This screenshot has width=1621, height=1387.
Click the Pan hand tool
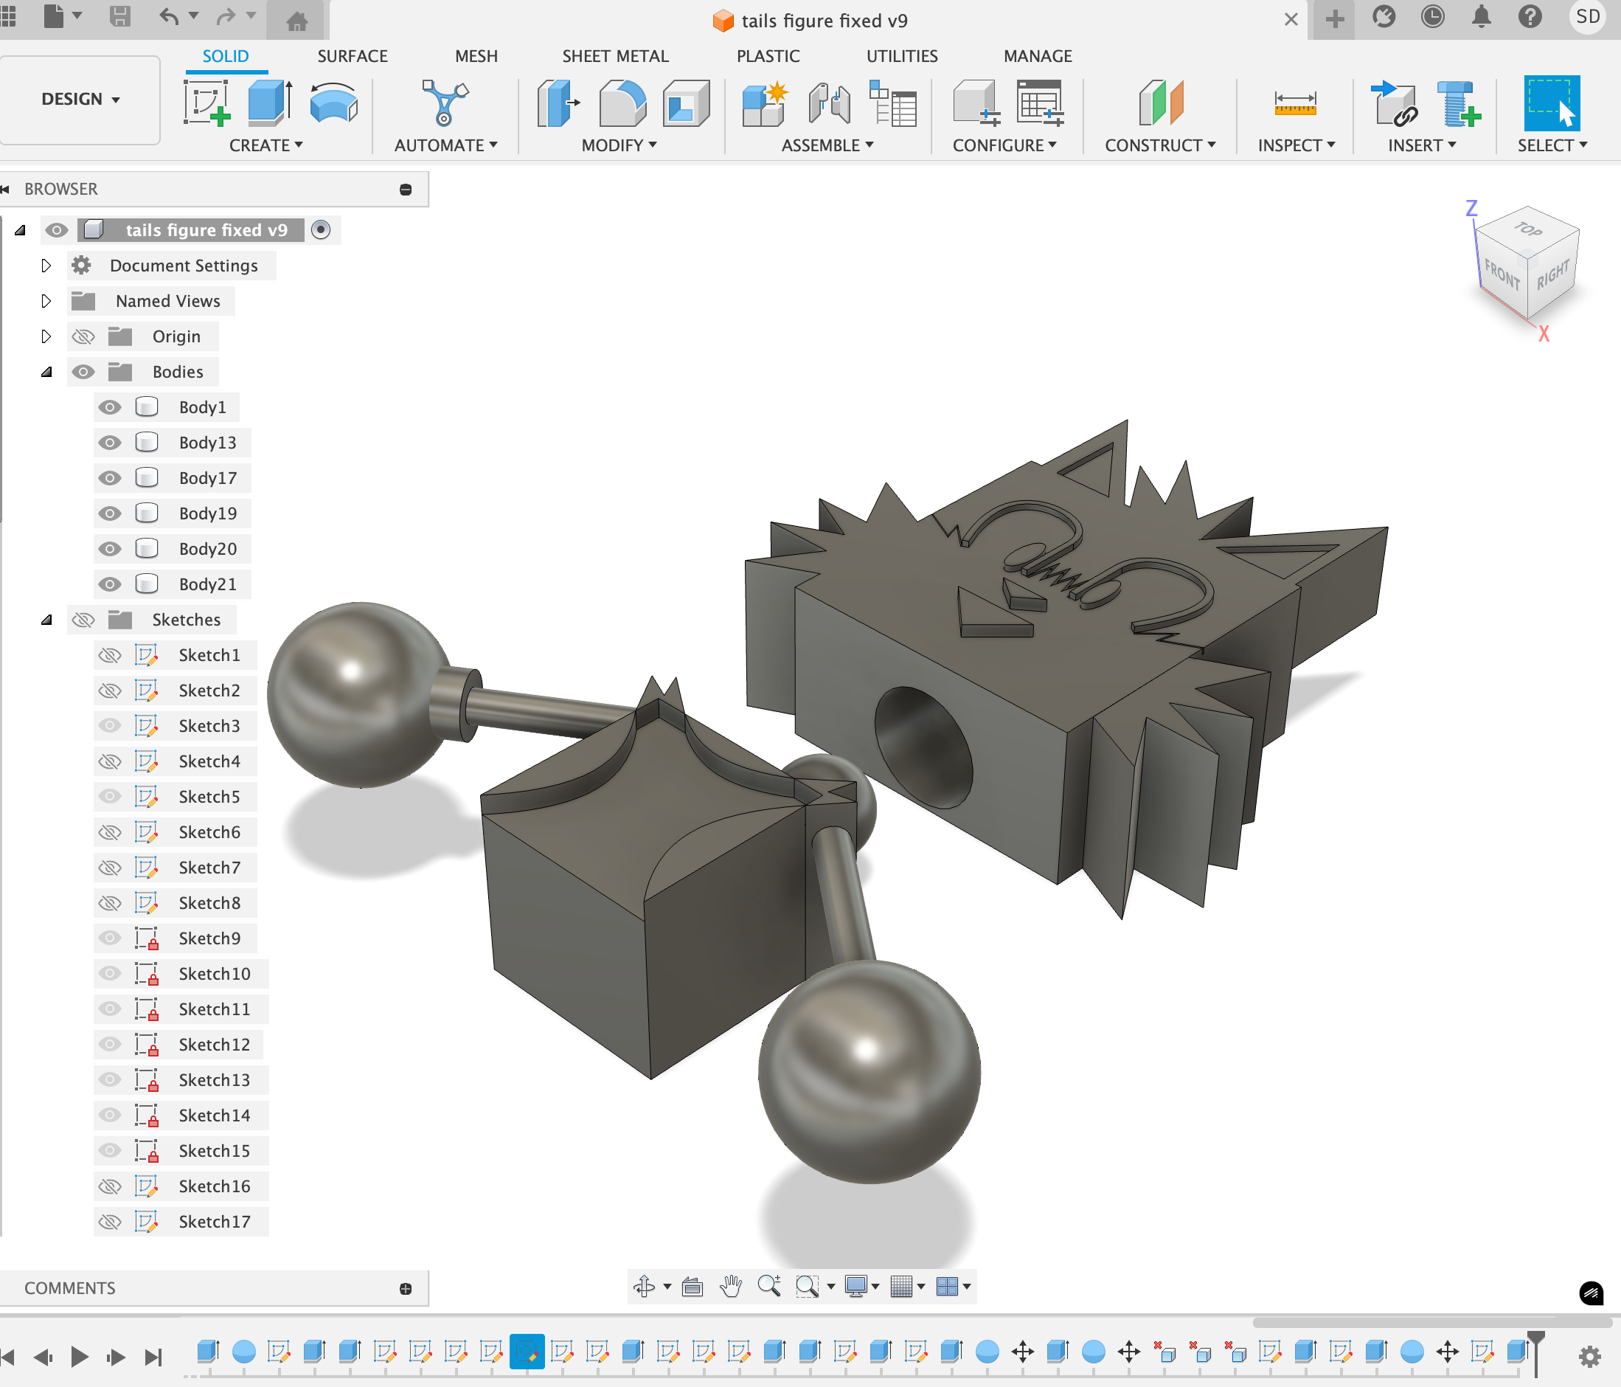pos(731,1286)
